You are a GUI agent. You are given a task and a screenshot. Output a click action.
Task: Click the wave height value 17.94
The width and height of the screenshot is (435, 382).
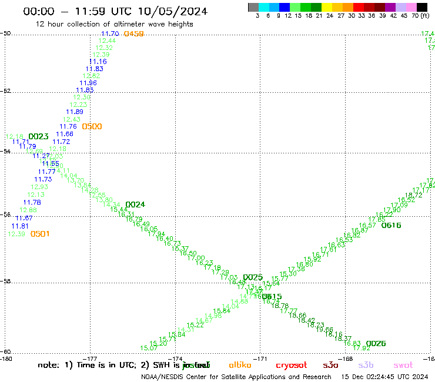(x=156, y=234)
